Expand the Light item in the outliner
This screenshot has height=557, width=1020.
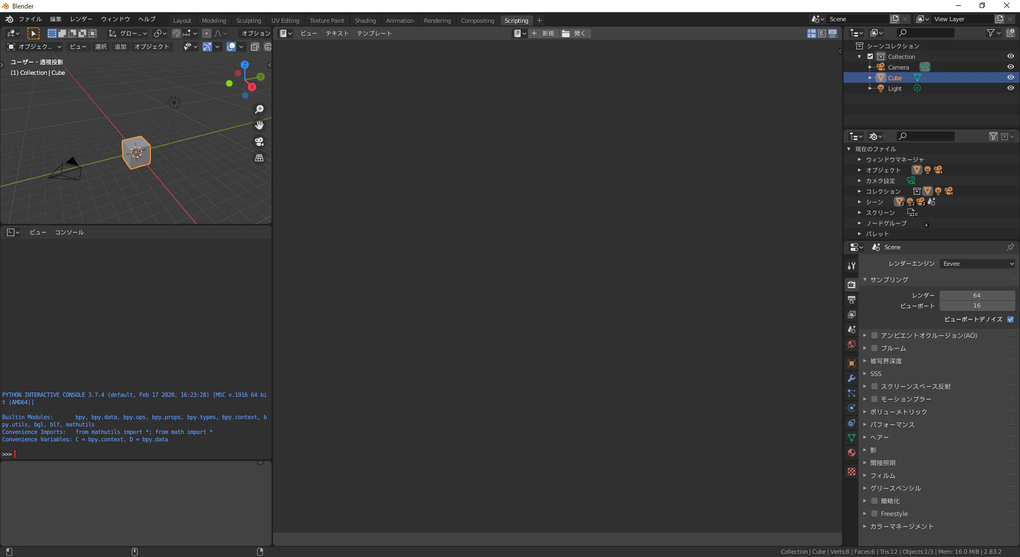tap(870, 88)
